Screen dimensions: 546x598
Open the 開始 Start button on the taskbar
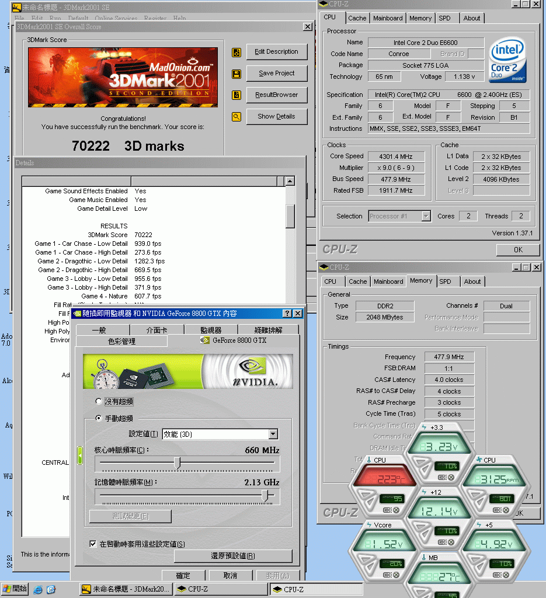click(15, 589)
